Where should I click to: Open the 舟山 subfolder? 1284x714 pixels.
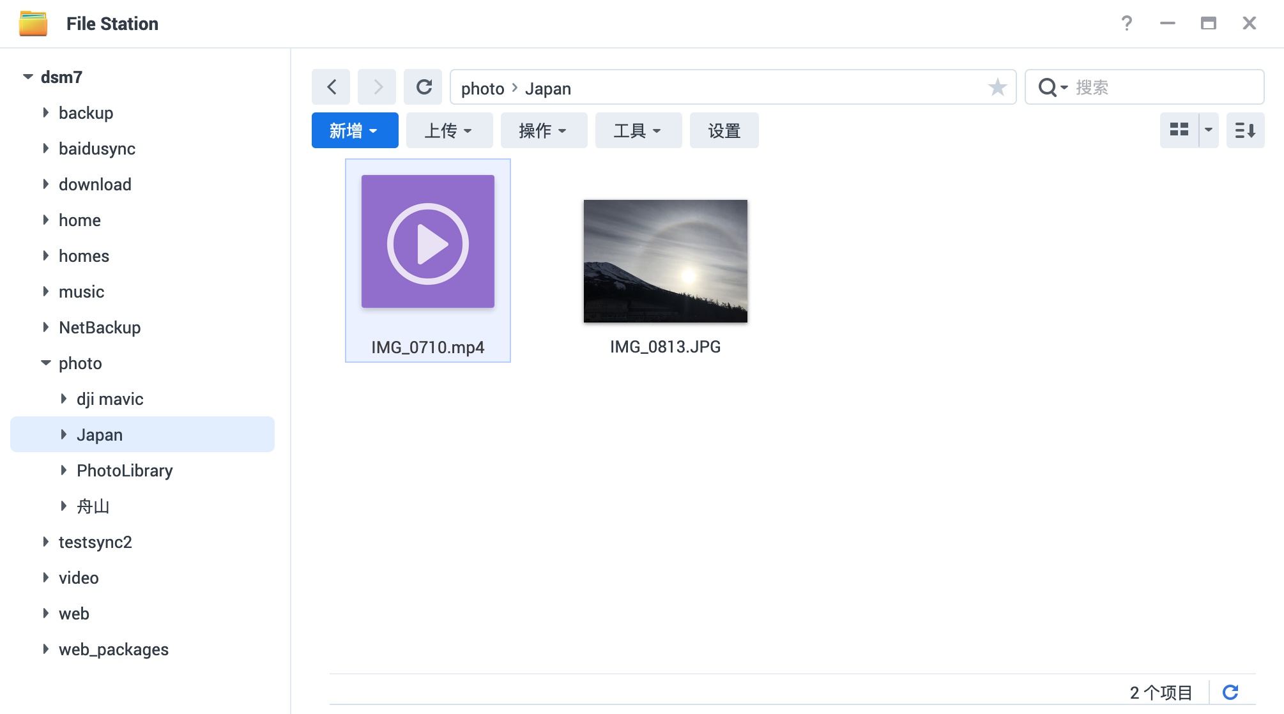(x=93, y=506)
